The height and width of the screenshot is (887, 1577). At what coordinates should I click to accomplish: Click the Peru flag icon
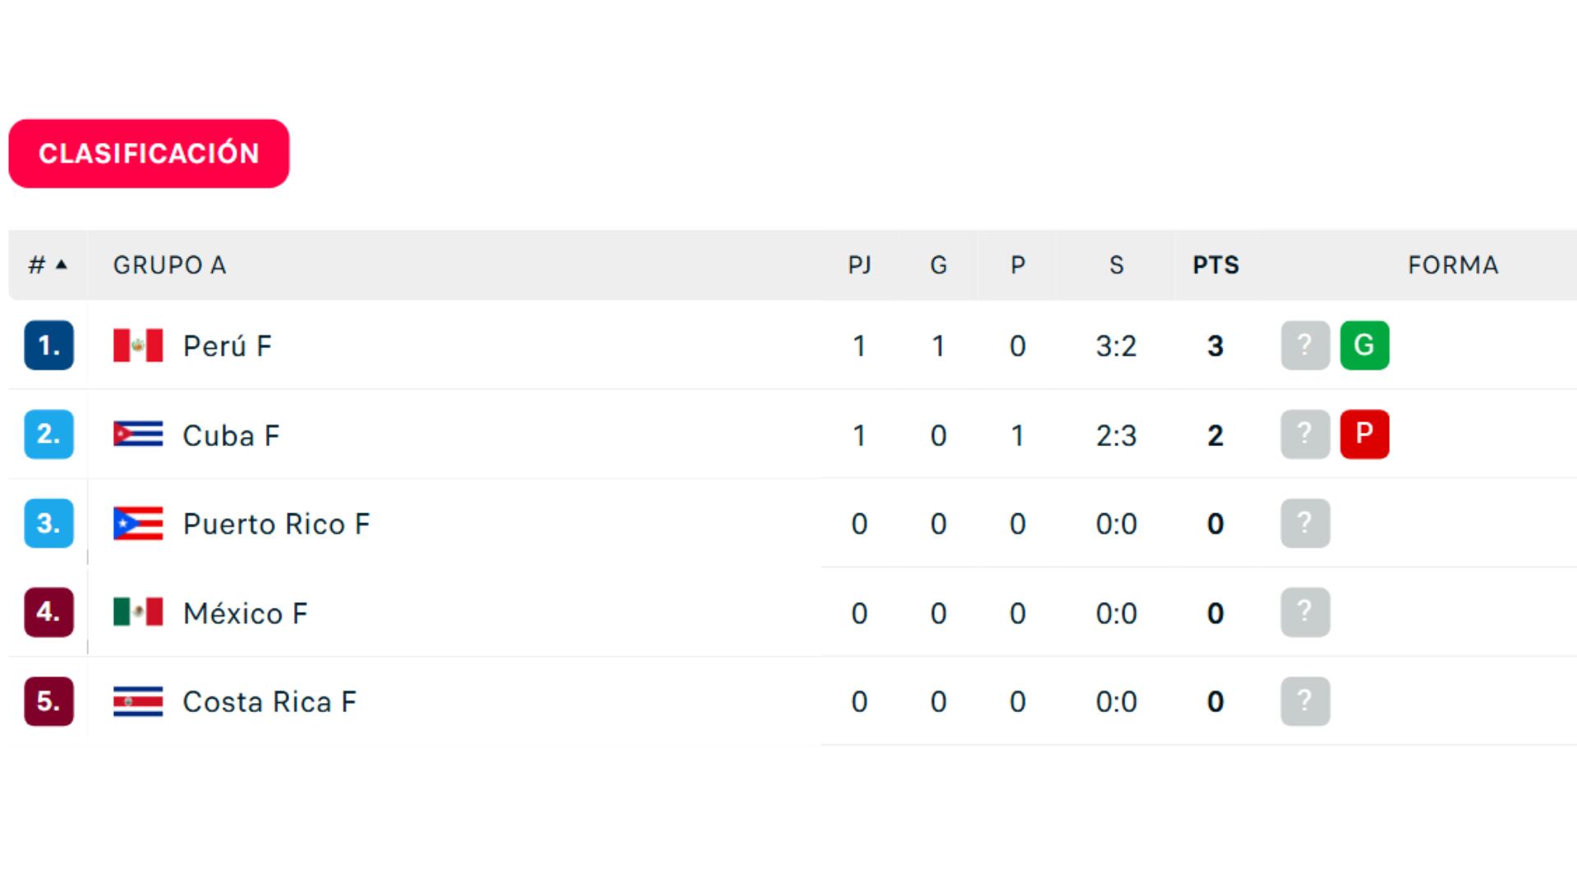coord(136,345)
